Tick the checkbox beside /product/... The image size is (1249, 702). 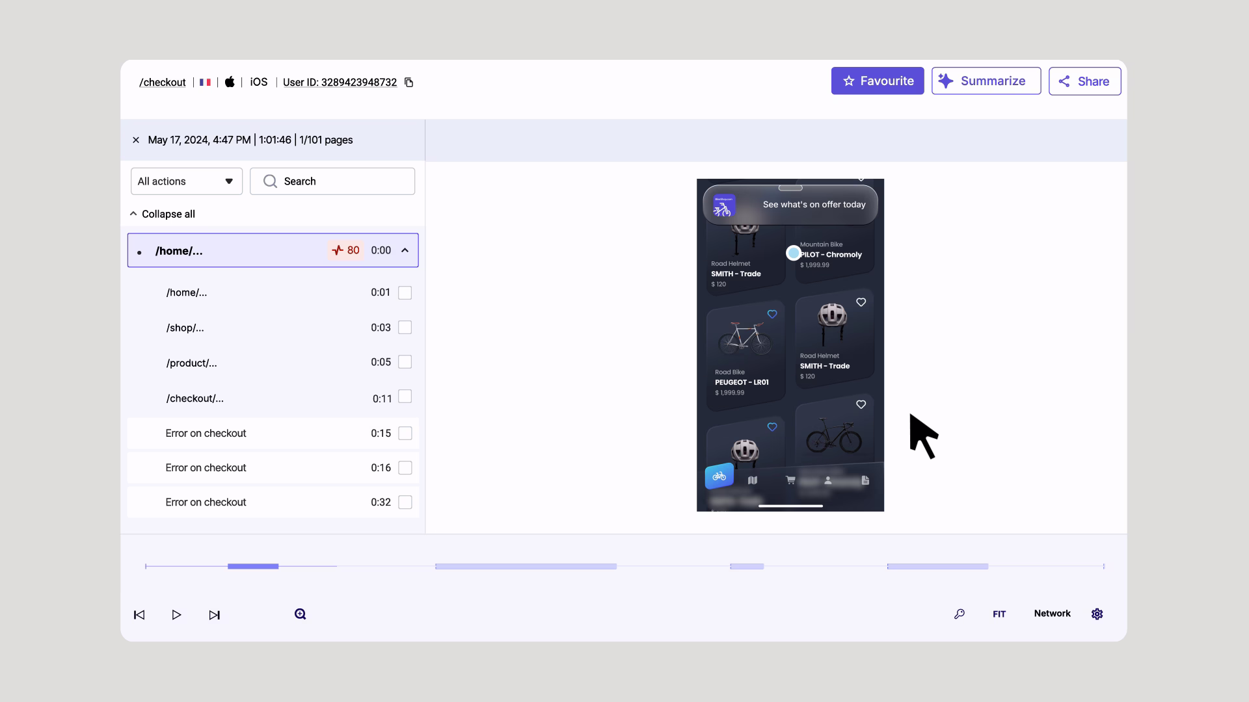pos(405,362)
